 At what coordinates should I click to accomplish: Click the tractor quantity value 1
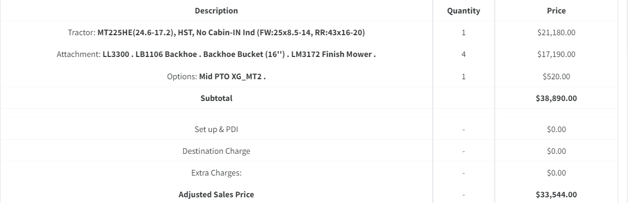463,33
